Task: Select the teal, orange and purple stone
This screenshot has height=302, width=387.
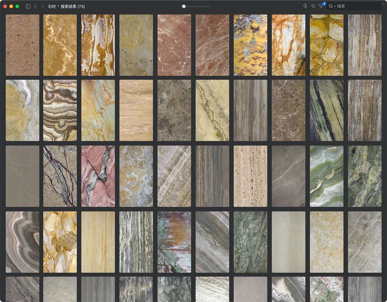Action: [x=174, y=242]
